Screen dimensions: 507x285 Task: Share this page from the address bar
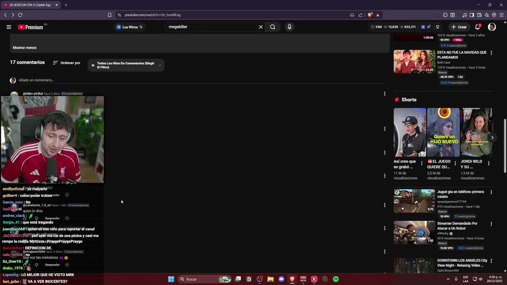click(x=360, y=15)
